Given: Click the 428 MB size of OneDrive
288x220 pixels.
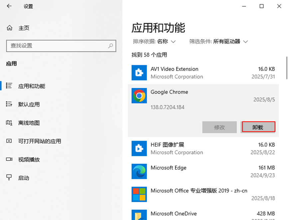Looking at the screenshot, I should 266,214.
